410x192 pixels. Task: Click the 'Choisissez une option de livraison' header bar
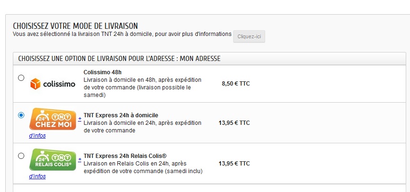click(x=210, y=59)
